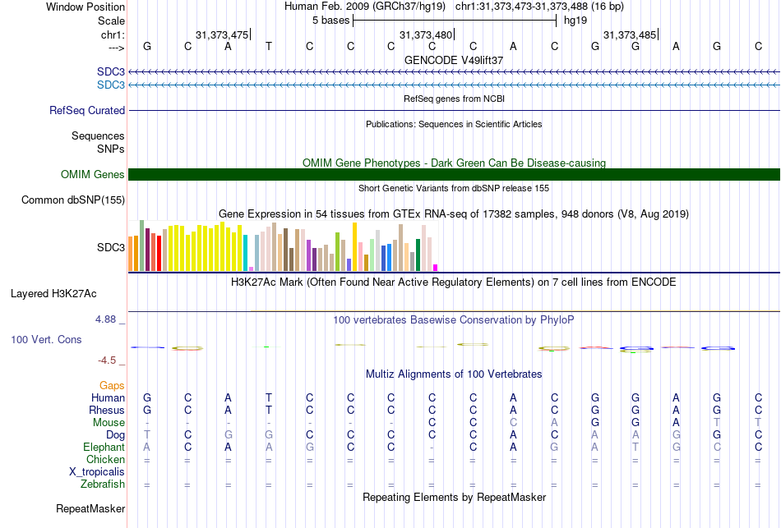Click the cyan bar in GTEx expression chart

tap(246, 253)
